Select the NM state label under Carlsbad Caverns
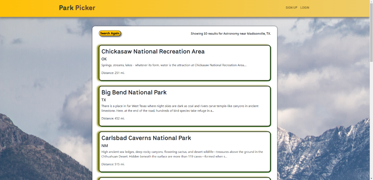The image size is (373, 180). 105,146
